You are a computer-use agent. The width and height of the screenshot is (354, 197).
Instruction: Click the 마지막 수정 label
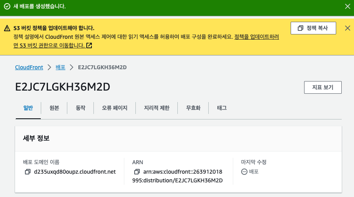pyautogui.click(x=254, y=162)
